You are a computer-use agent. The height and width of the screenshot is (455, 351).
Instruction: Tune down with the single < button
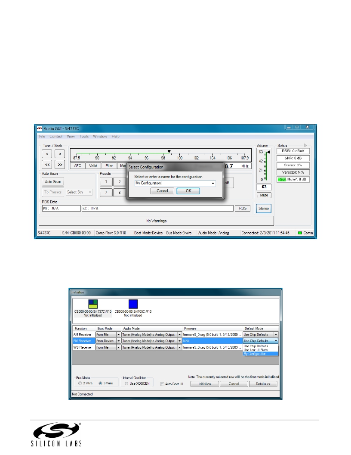click(x=47, y=154)
